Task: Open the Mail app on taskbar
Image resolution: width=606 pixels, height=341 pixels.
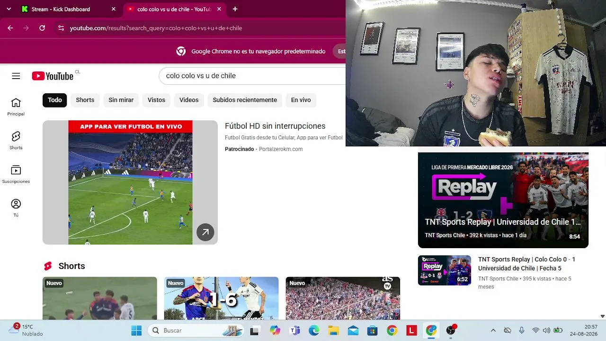Action: [353, 331]
